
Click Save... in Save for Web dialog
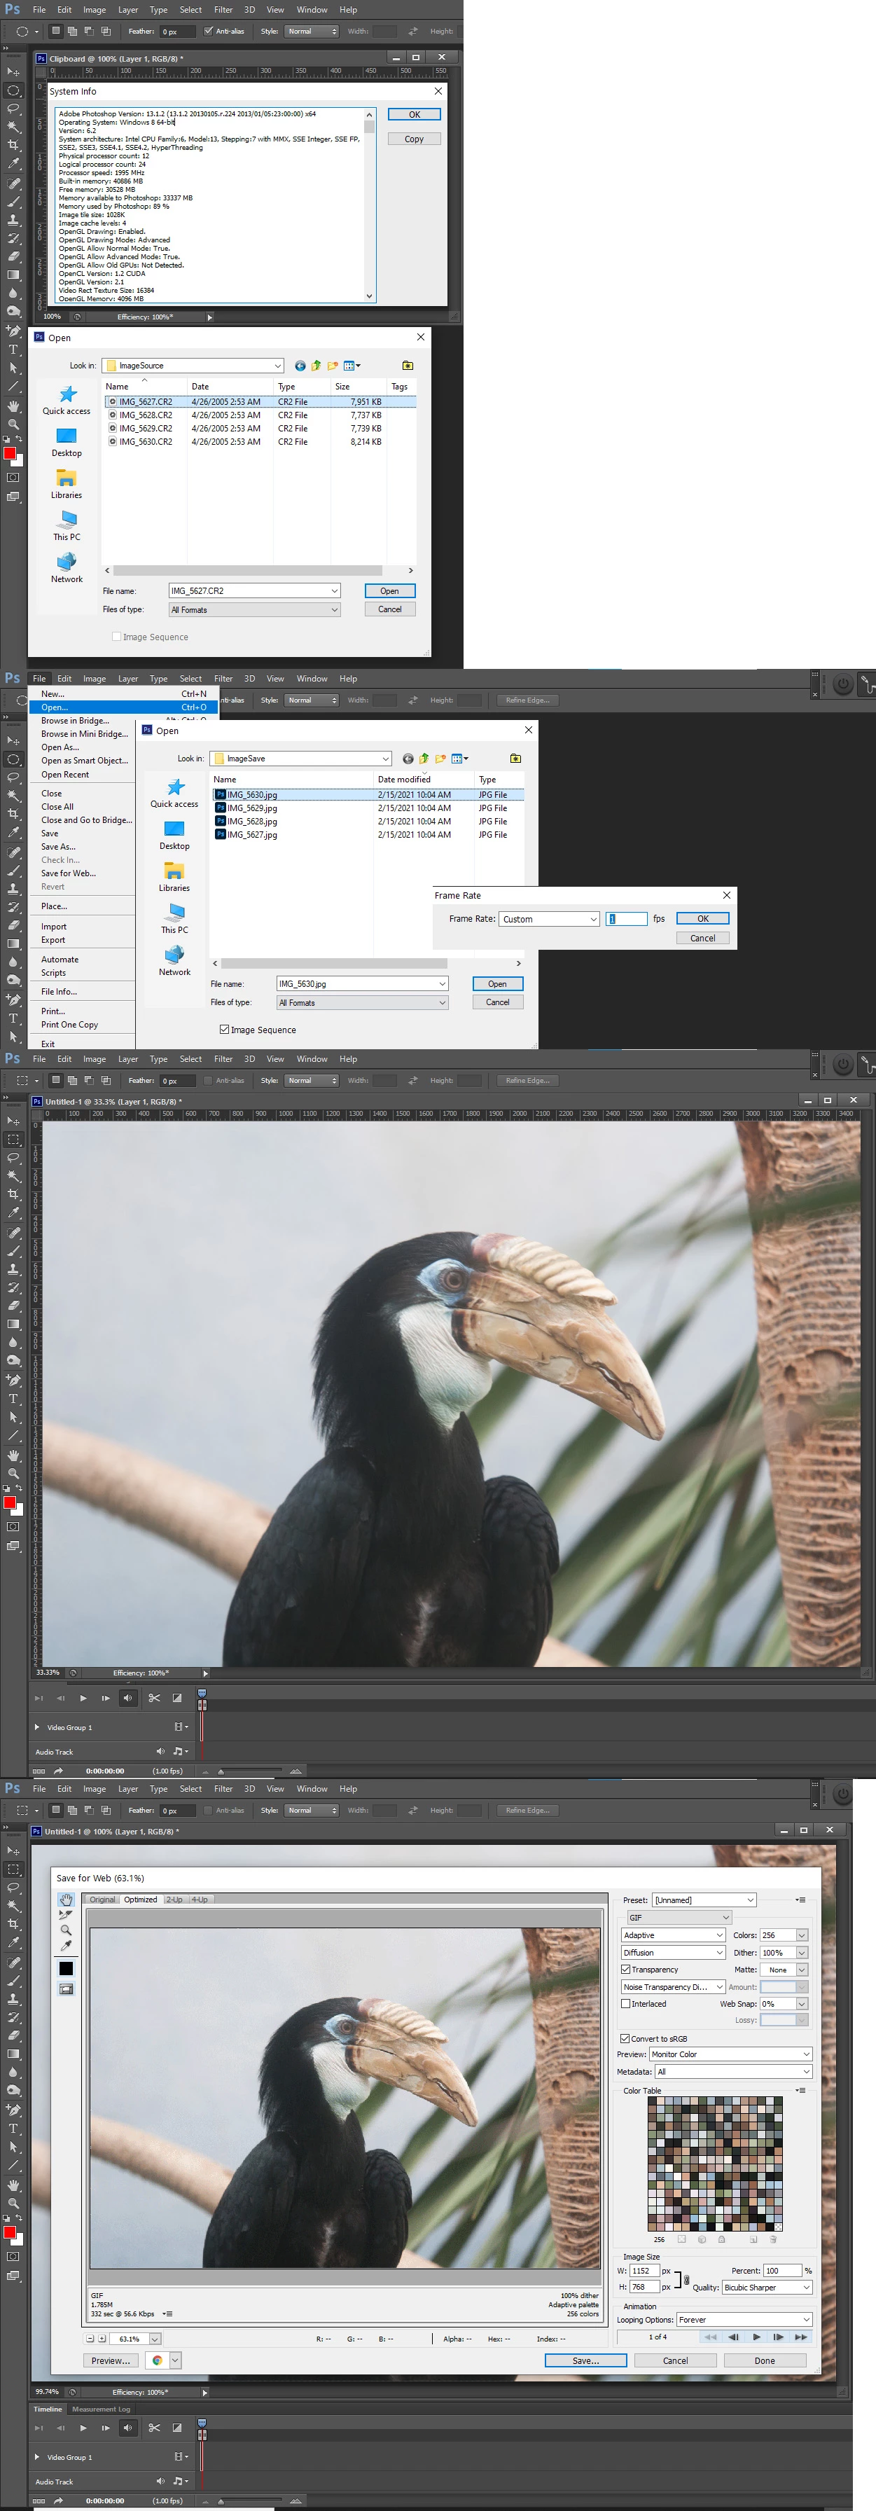click(585, 2361)
